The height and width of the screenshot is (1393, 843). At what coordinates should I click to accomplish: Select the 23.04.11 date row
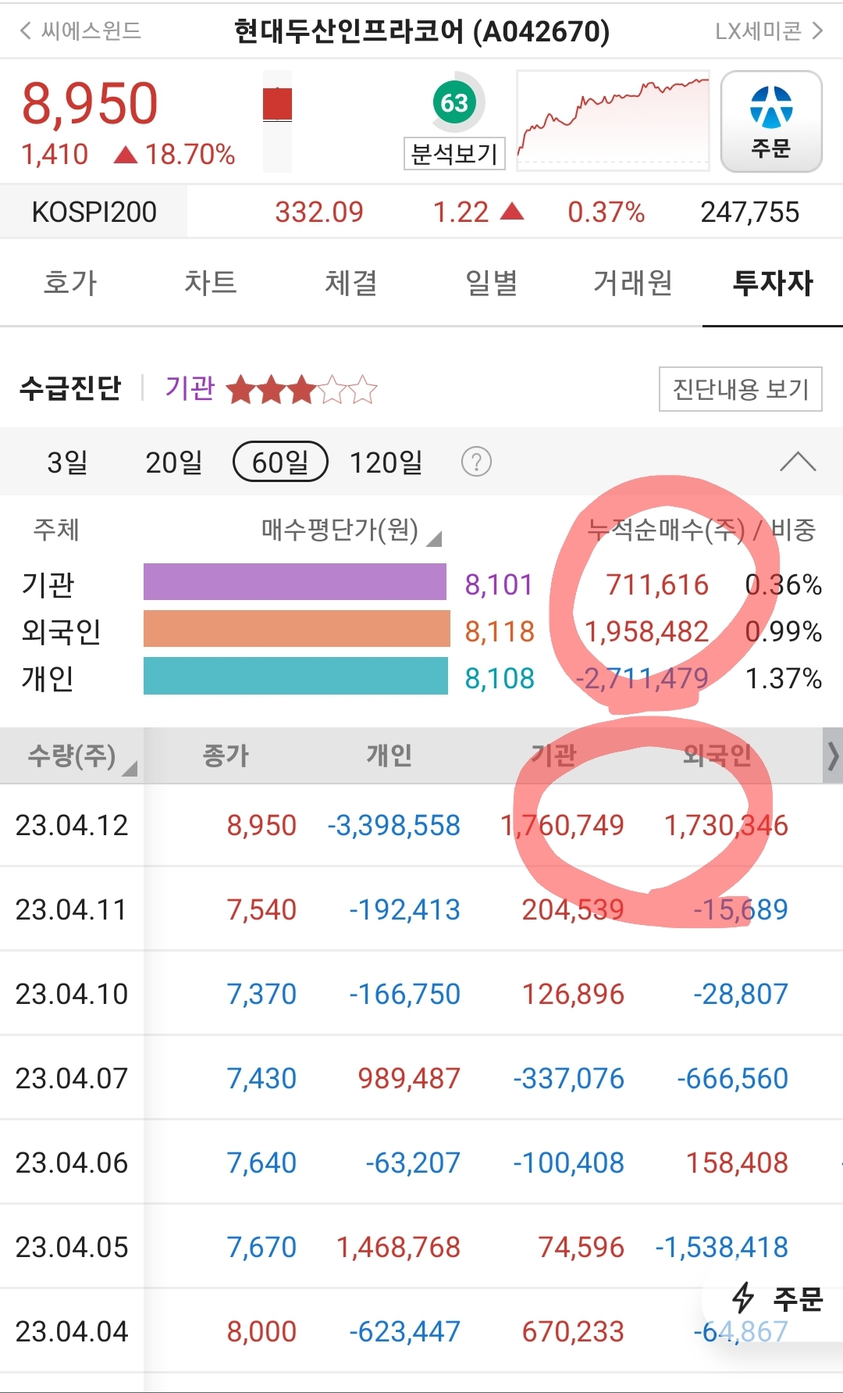tap(421, 909)
